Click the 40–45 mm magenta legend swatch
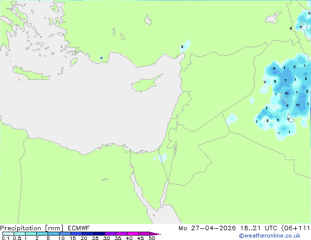The image size is (311, 240). click(x=133, y=234)
